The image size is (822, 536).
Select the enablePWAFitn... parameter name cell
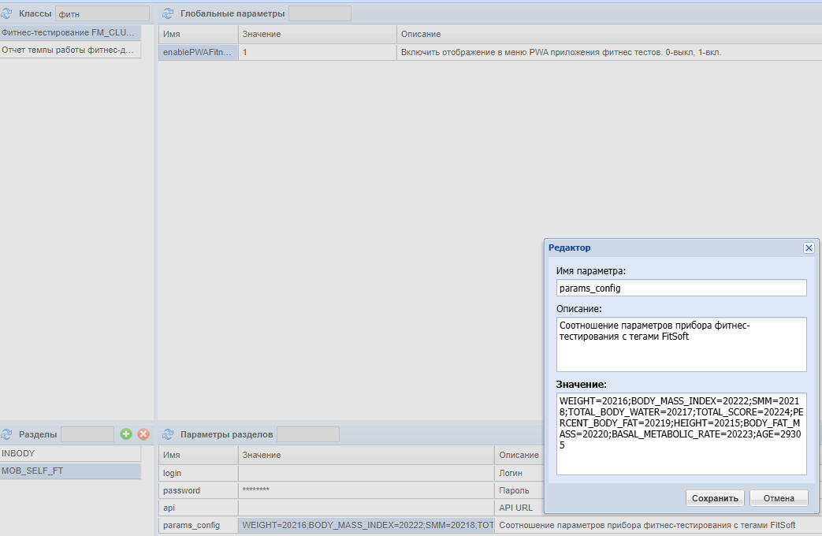[198, 53]
